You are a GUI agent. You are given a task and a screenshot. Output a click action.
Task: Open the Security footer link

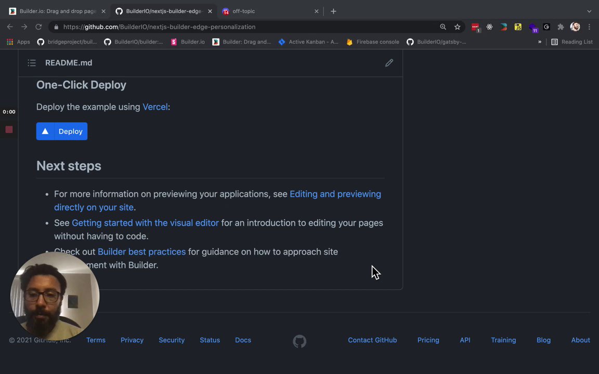click(x=172, y=340)
